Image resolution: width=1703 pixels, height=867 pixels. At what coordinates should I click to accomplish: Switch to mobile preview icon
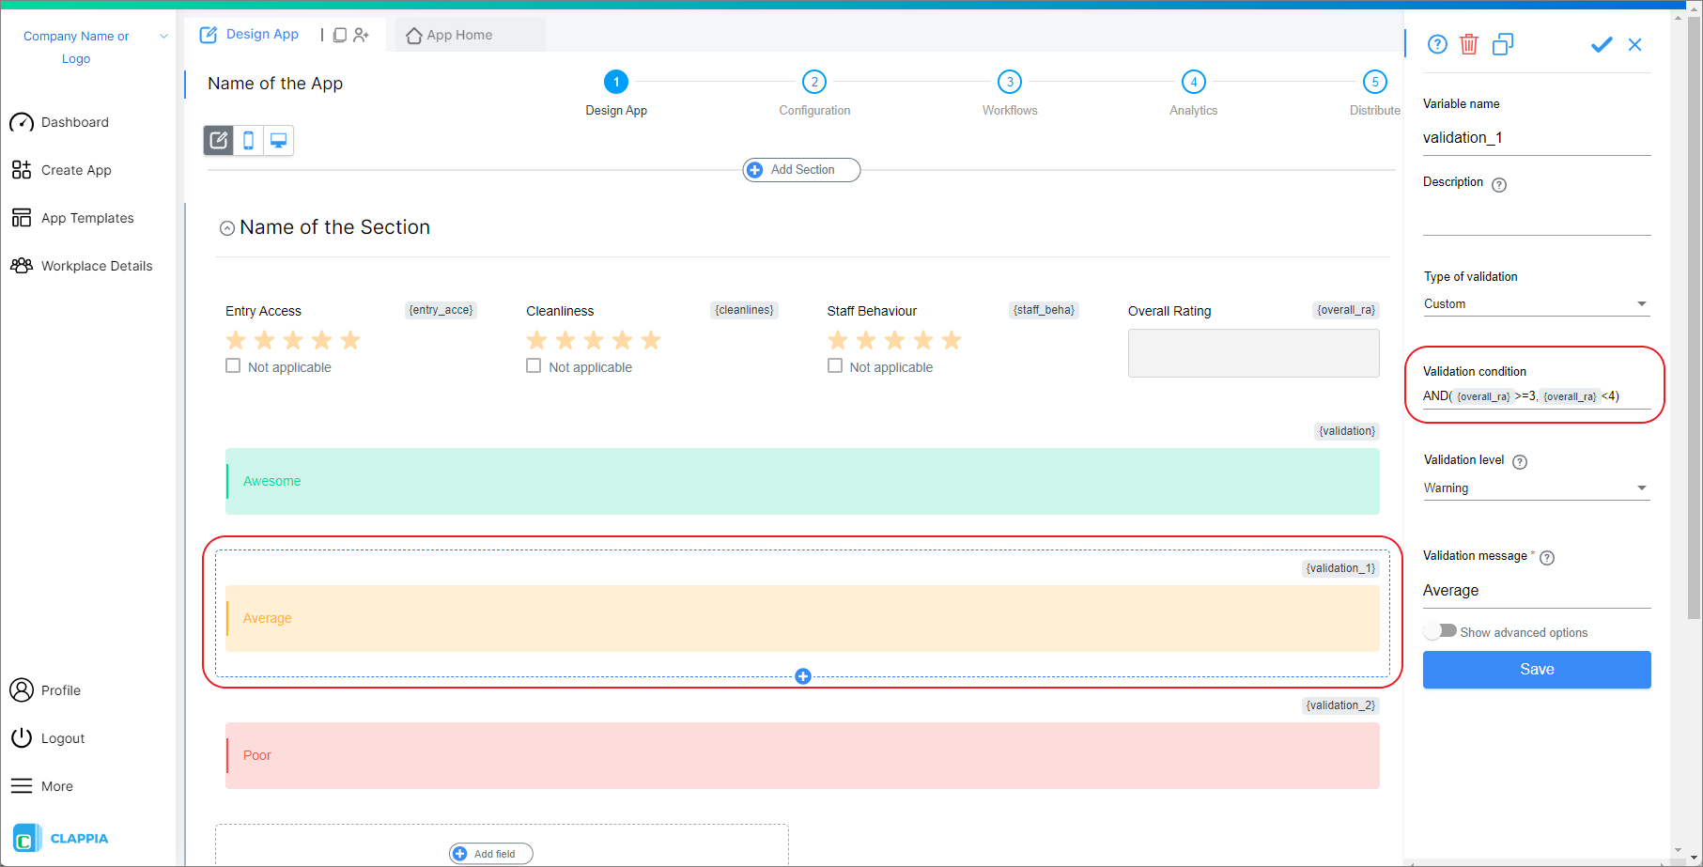(249, 141)
